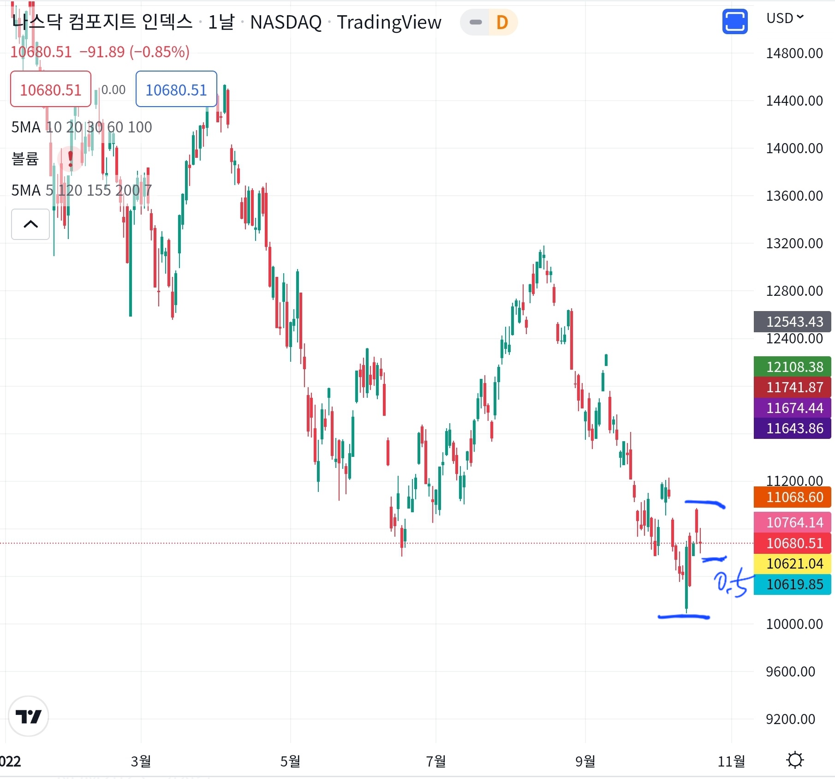
Task: Select the 5MA 5 120 155 200 7 indicator
Action: [x=82, y=190]
